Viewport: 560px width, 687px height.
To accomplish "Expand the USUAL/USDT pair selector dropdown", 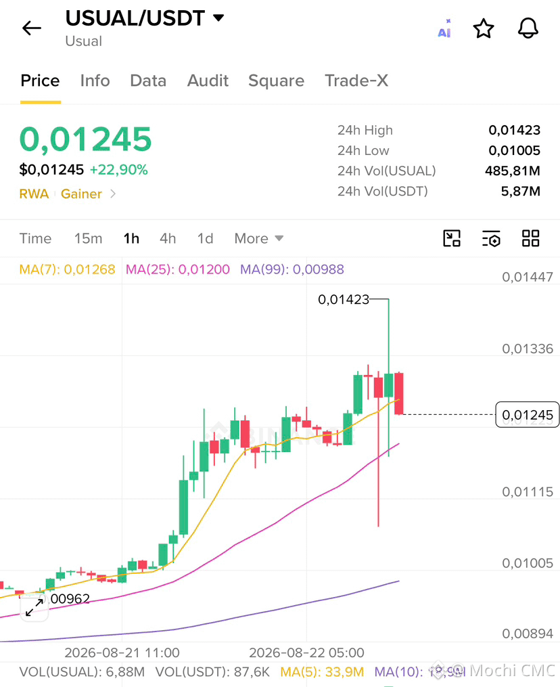I will 218,18.
